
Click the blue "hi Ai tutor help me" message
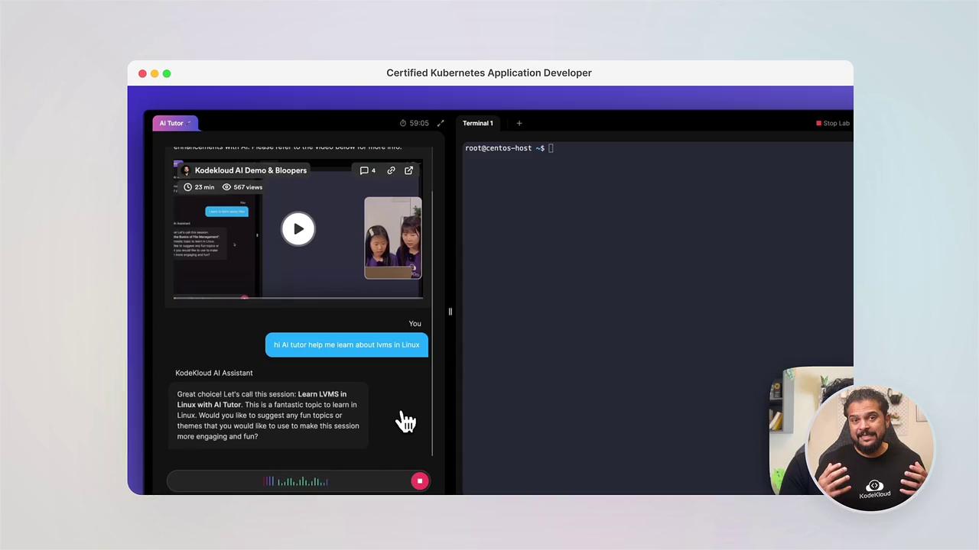[x=346, y=345]
